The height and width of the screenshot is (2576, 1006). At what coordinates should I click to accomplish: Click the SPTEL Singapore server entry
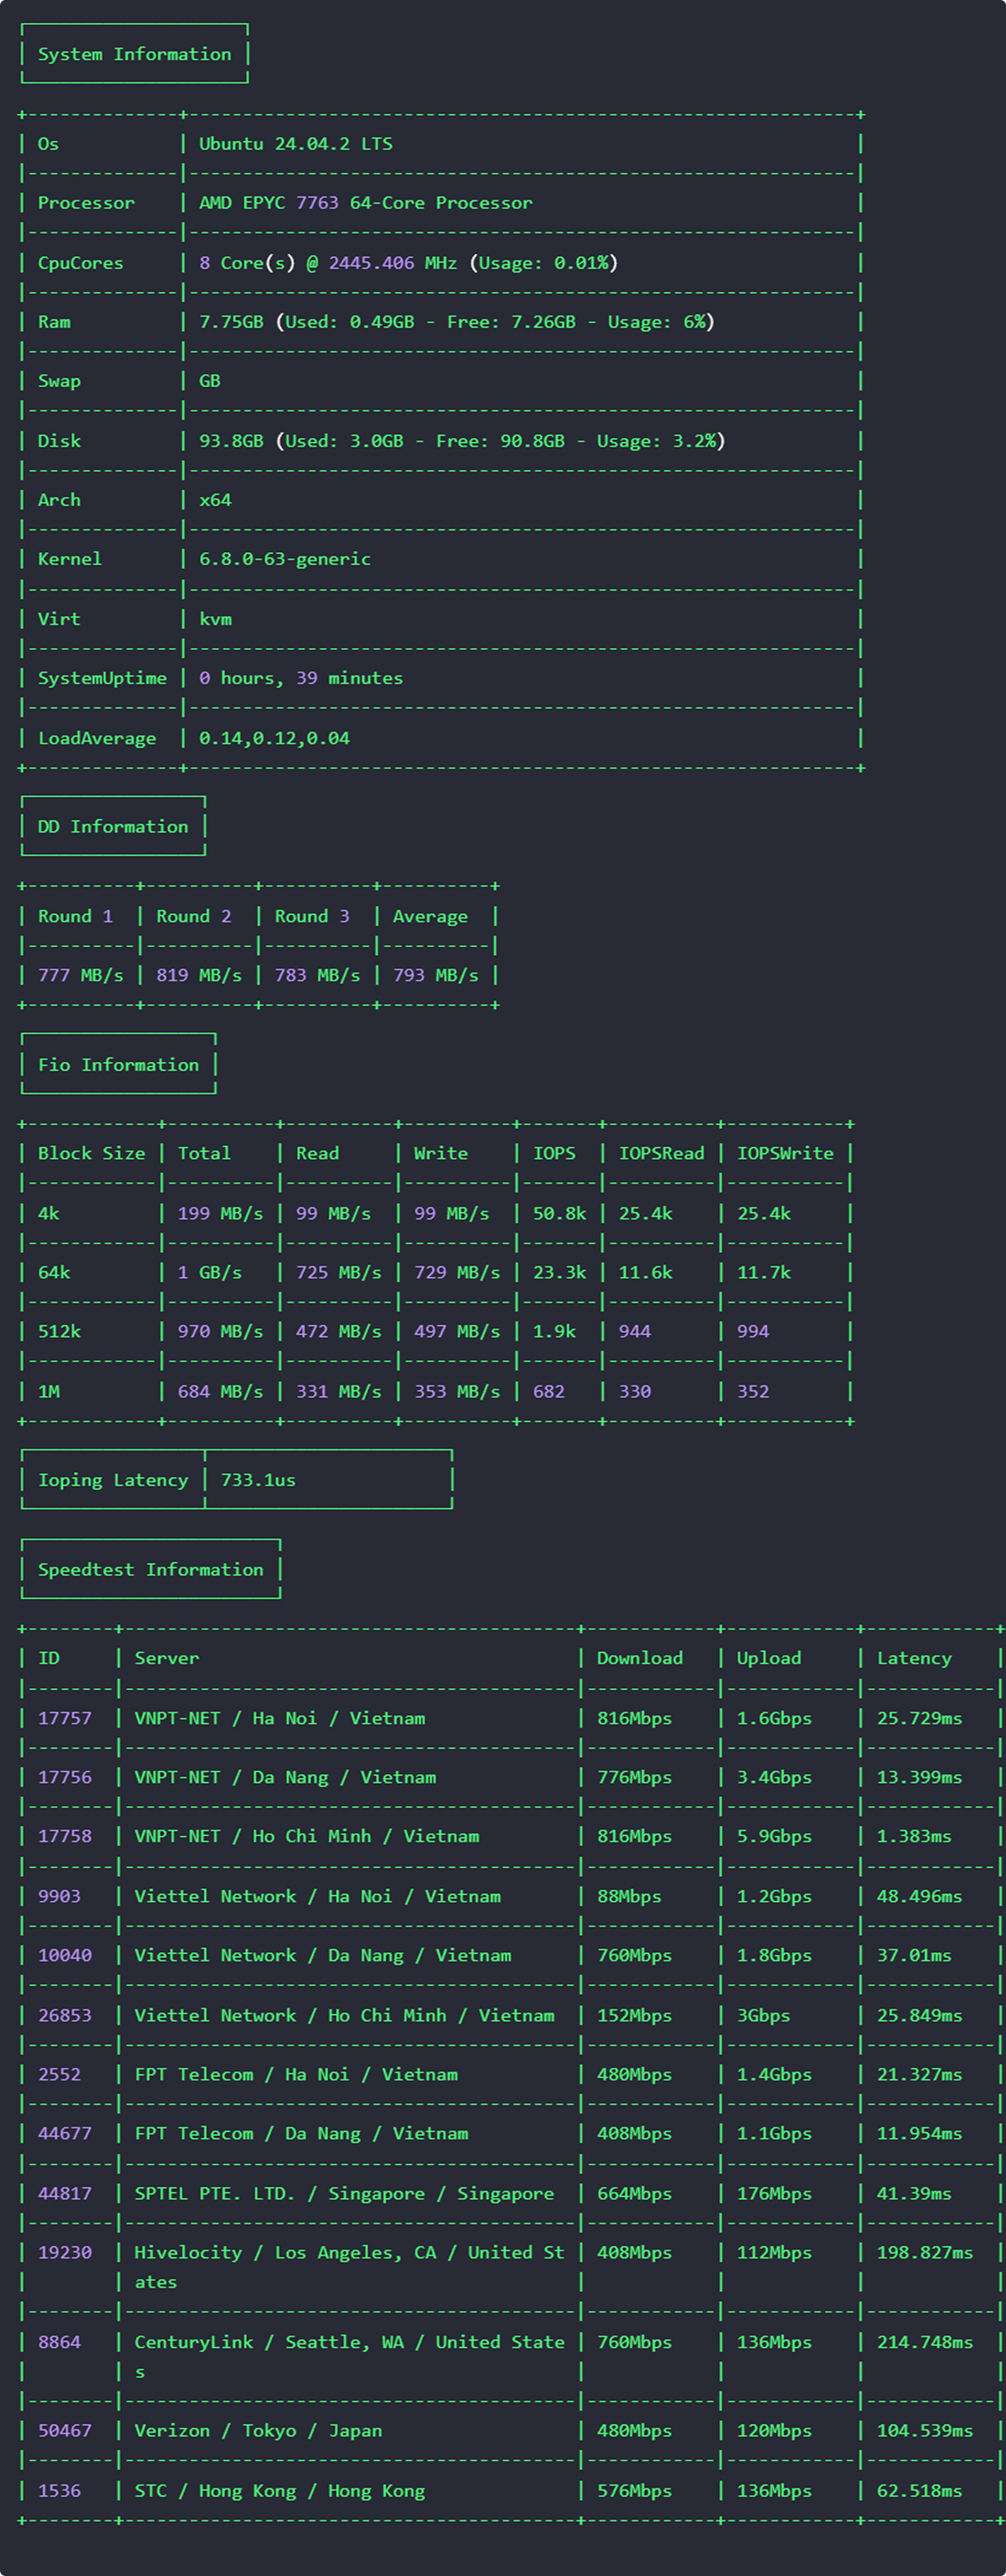pyautogui.click(x=343, y=2193)
